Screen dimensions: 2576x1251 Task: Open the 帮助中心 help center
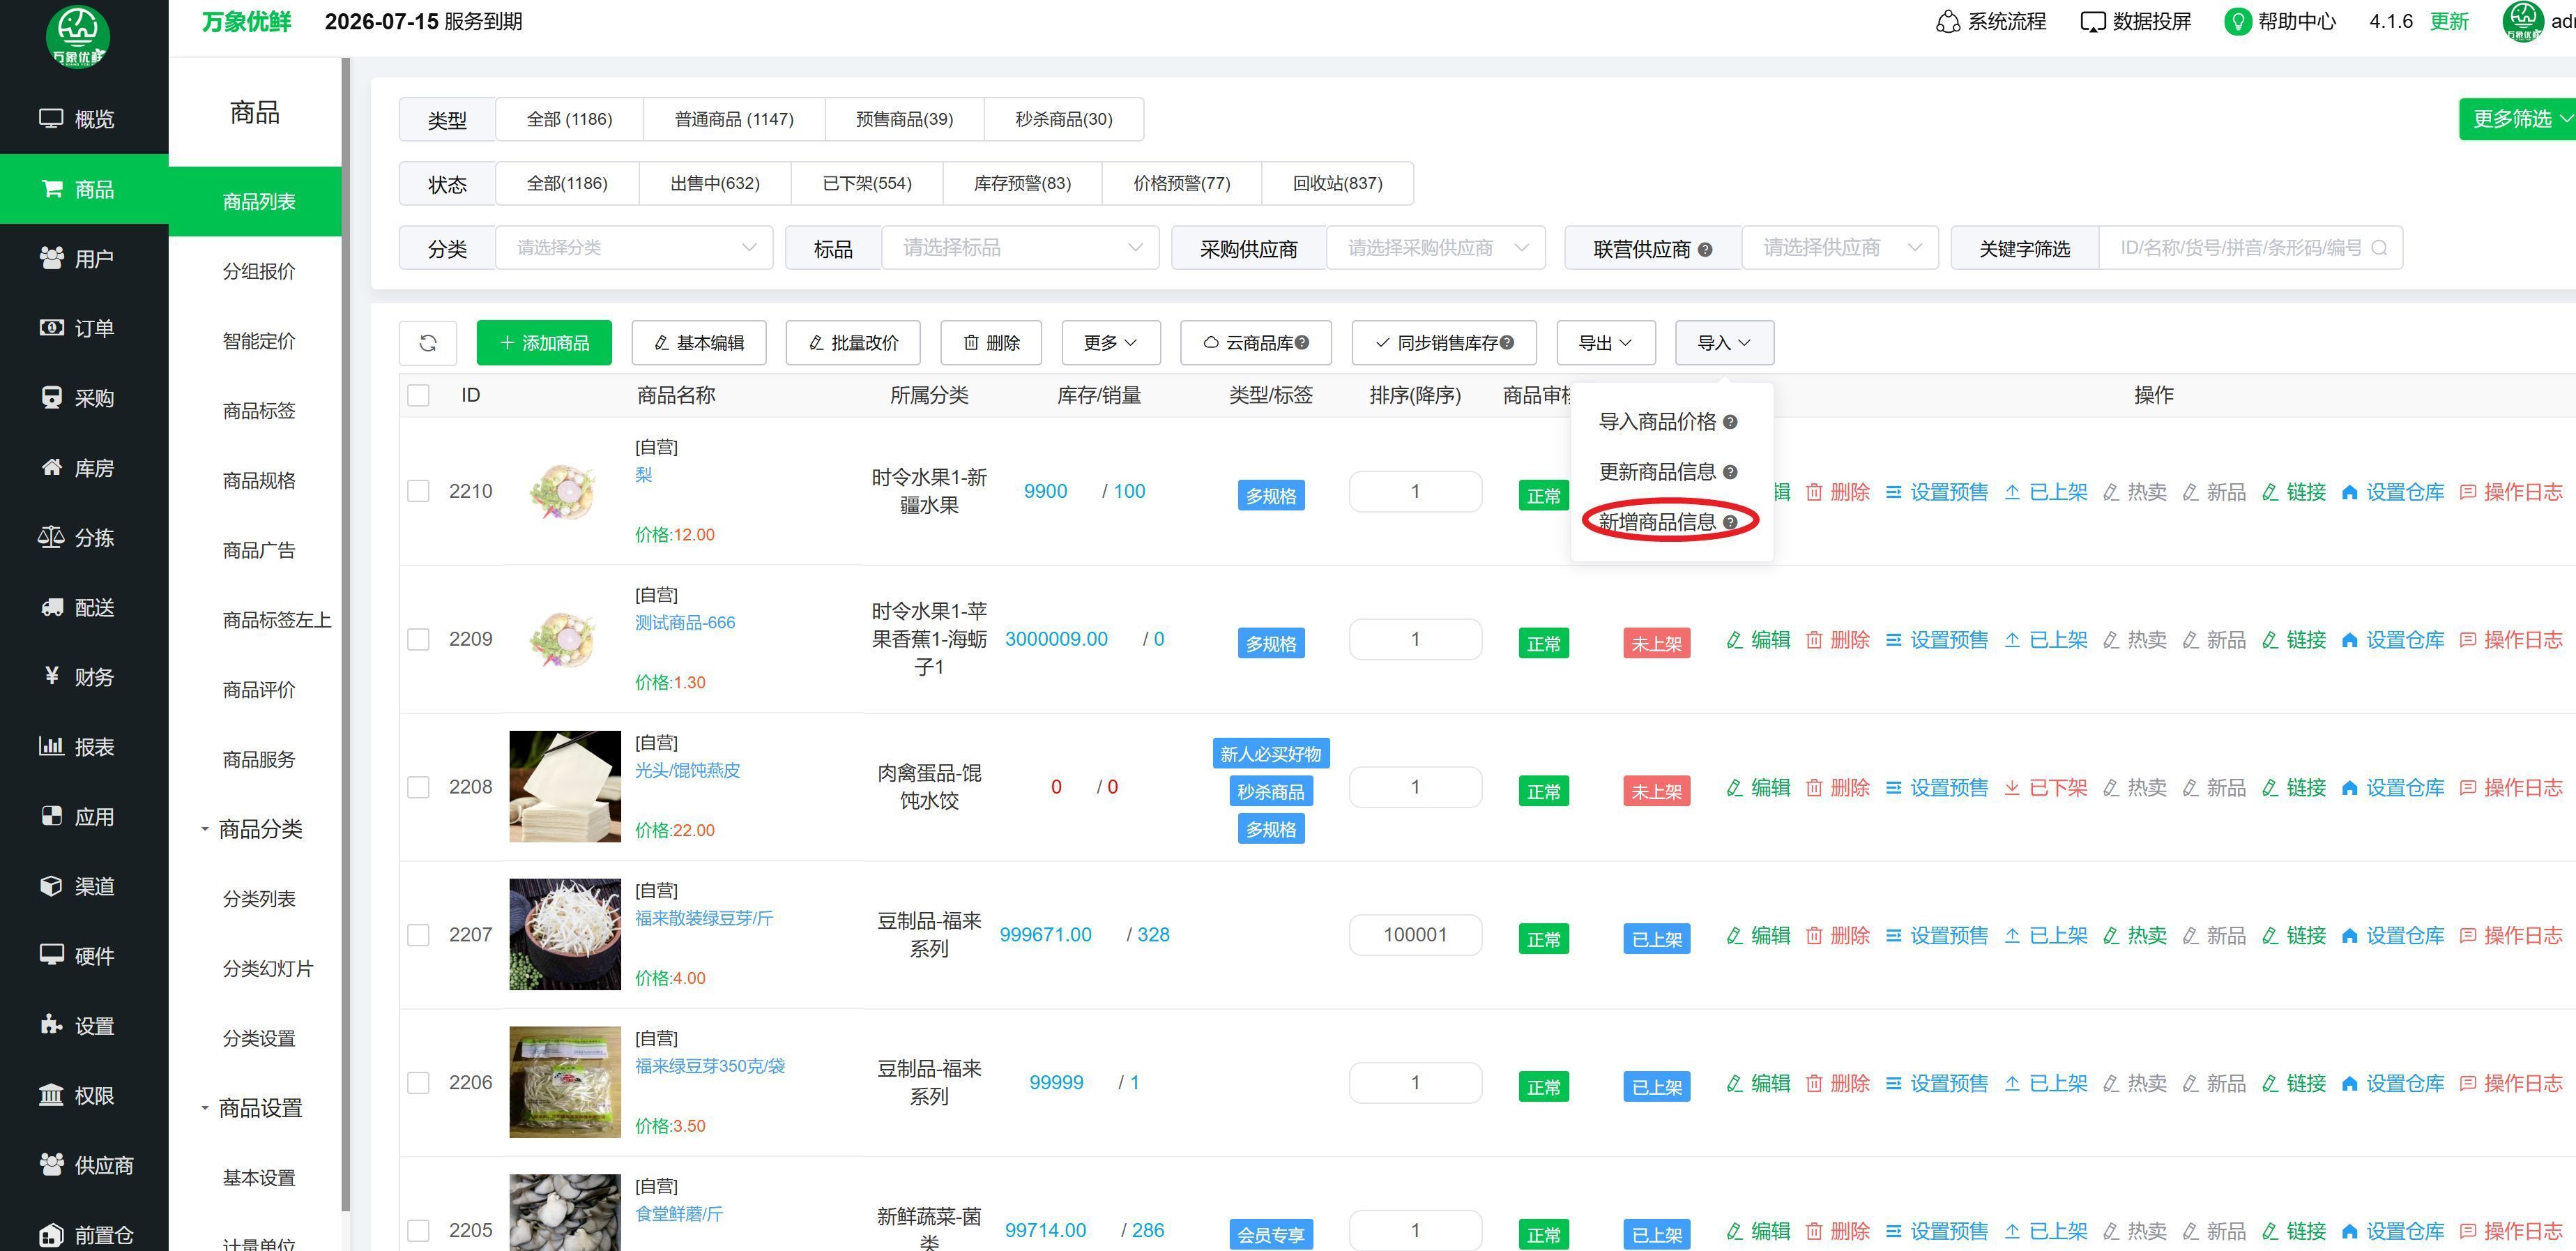tap(2279, 21)
